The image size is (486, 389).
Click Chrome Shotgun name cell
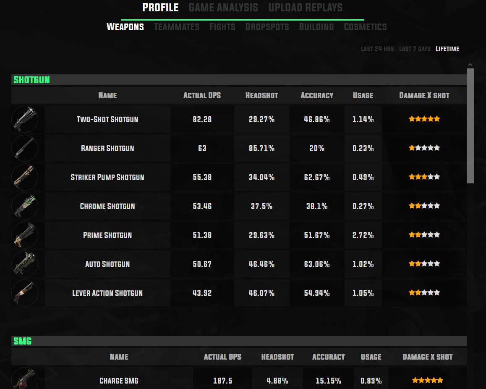107,206
